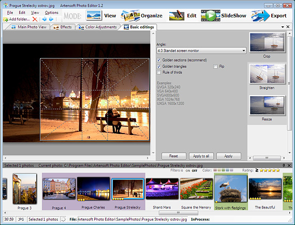Select Shanti Mars thumbnail
The height and width of the screenshot is (225, 295).
pyautogui.click(x=162, y=188)
